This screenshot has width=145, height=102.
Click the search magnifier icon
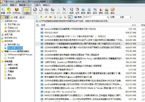click(x=108, y=17)
